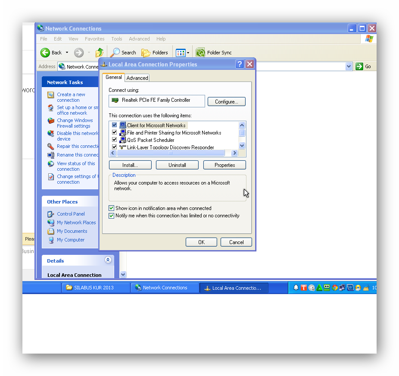Click the Uninstall button
The height and width of the screenshot is (376, 399).
(x=177, y=165)
